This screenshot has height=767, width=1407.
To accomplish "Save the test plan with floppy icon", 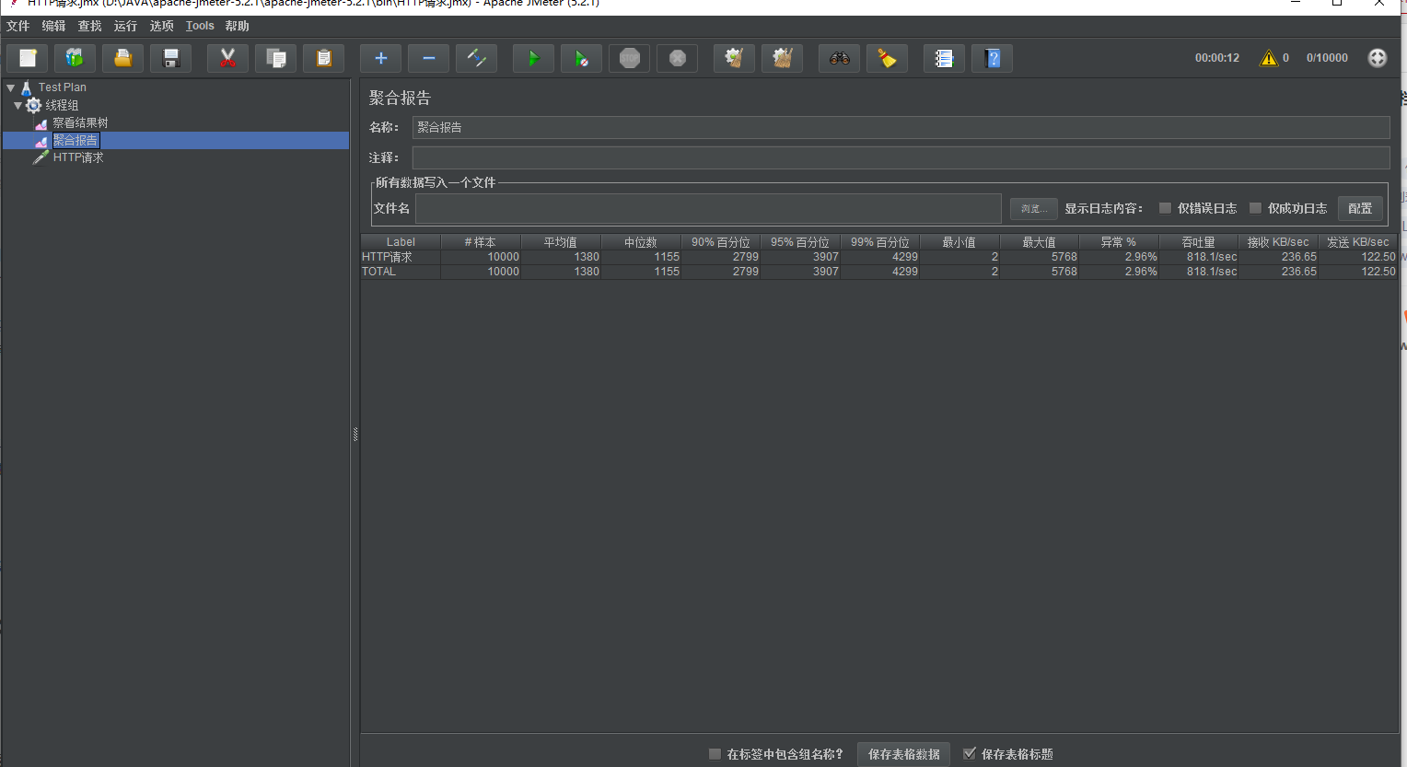I will [x=171, y=58].
